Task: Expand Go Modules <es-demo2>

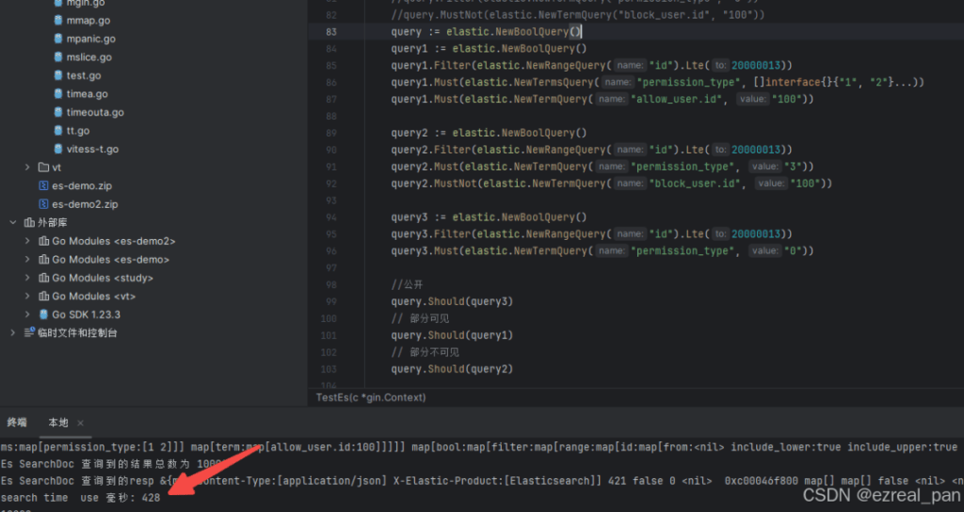Action: pos(27,241)
